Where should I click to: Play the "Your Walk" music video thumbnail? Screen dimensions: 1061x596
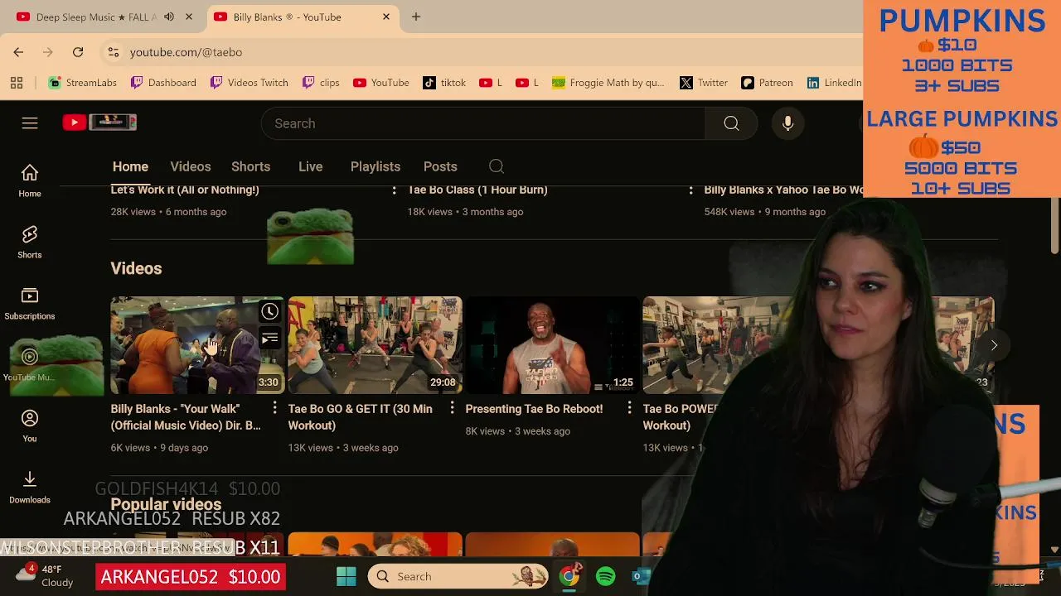[x=197, y=345]
